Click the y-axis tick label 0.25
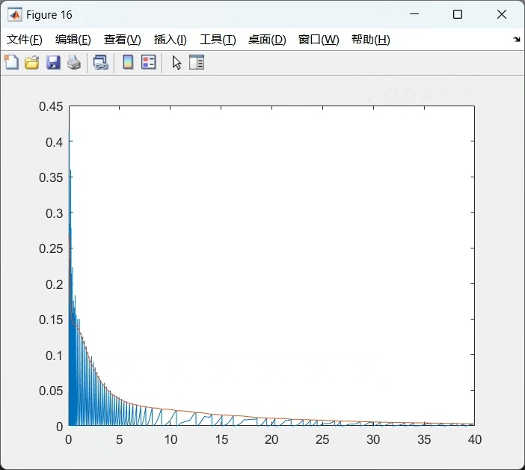The height and width of the screenshot is (470, 525). pyautogui.click(x=51, y=248)
